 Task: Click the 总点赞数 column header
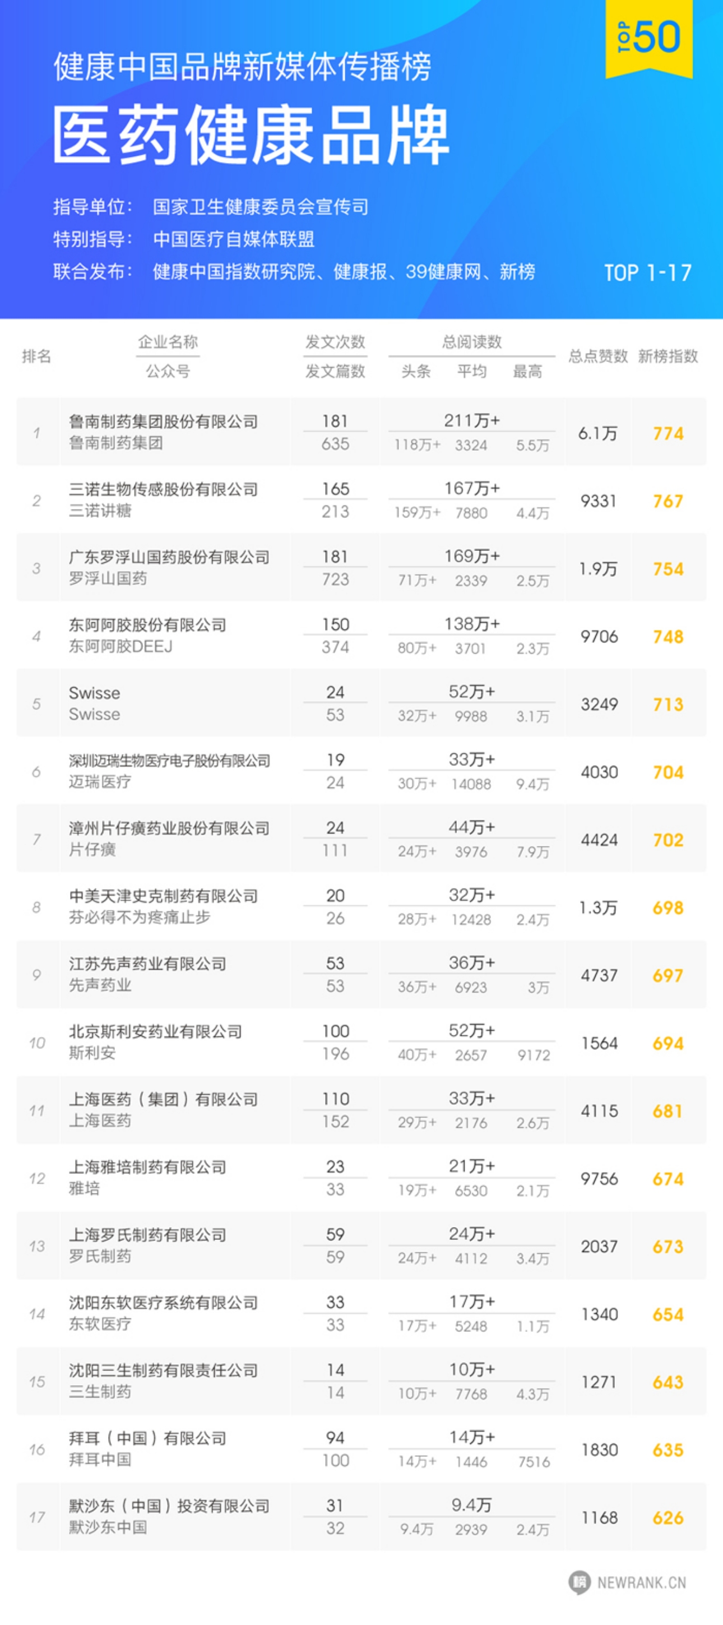click(x=597, y=357)
